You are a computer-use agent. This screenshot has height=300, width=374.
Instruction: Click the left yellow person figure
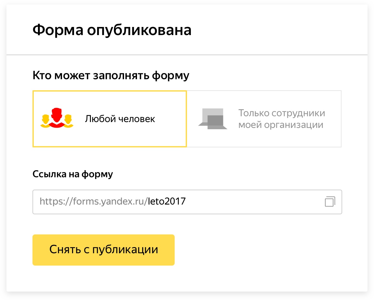[45, 121]
